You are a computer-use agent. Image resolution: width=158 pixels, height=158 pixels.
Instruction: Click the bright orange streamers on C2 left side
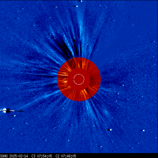(63, 78)
